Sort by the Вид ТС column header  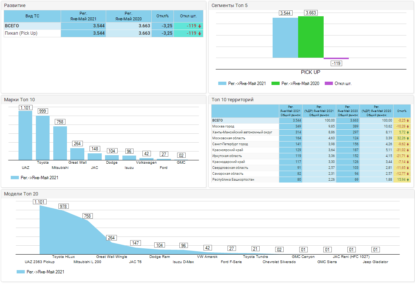click(x=32, y=16)
